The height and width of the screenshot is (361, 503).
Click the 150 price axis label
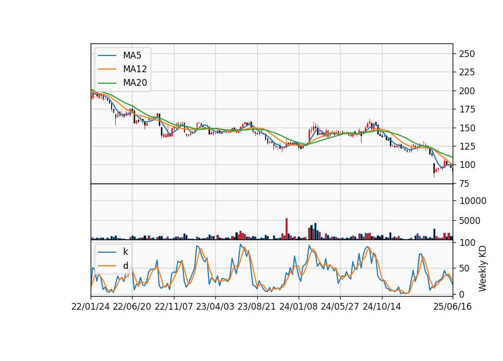click(x=467, y=128)
